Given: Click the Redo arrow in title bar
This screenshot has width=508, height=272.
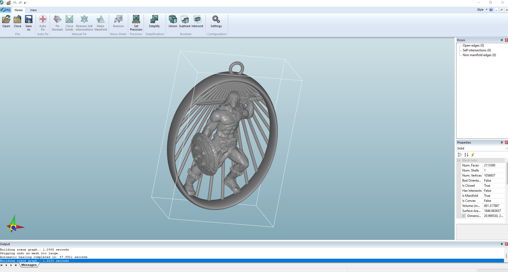Looking at the screenshot, I should pyautogui.click(x=20, y=3).
